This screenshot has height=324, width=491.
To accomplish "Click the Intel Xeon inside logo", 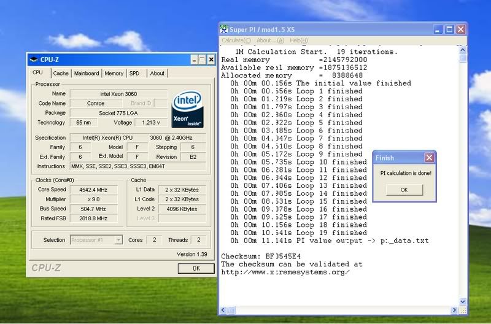I will (187, 109).
